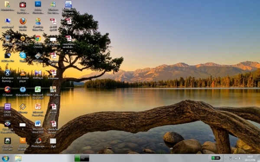Click the green 1:02 taskbar button
260x162 pixels.
click(82, 158)
